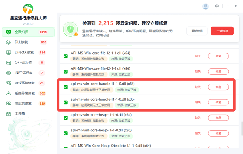Click the red 一键修复 button
Viewport: 243px width, 154px height.
[x=222, y=31]
